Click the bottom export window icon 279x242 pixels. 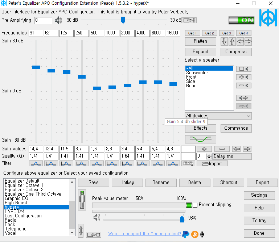tap(94, 235)
